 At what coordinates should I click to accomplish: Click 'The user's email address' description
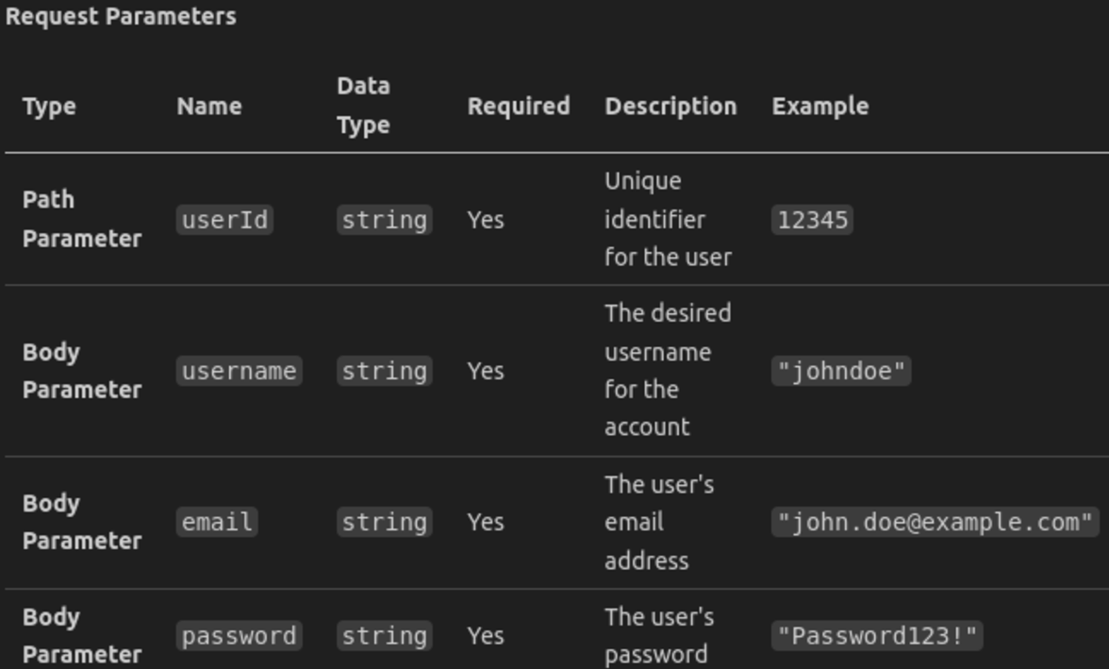point(659,523)
